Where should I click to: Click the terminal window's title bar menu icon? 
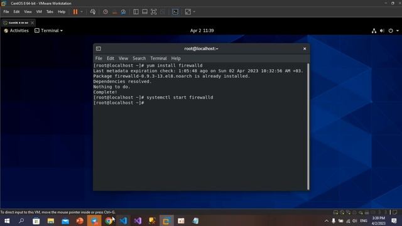[x=99, y=49]
